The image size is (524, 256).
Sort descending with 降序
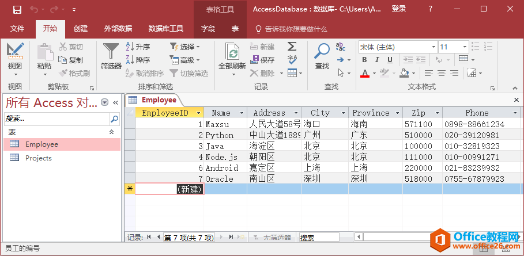pos(138,60)
